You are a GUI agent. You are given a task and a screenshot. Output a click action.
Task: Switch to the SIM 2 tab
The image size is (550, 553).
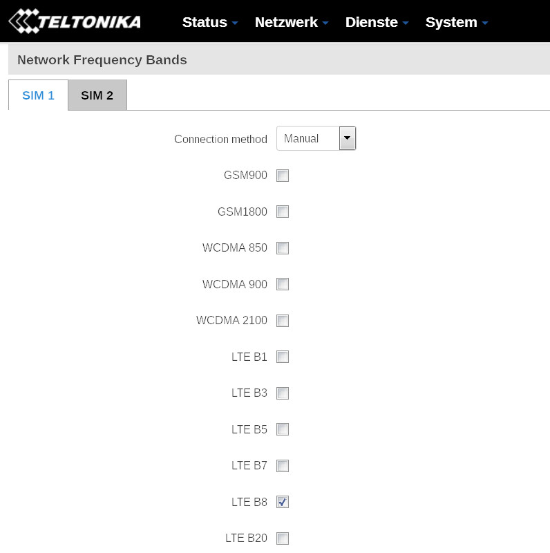tap(97, 95)
